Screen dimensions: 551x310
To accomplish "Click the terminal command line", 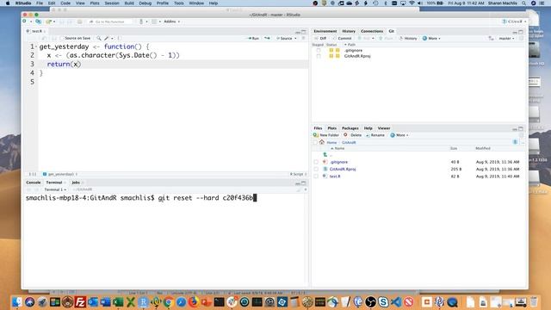I will click(x=141, y=198).
